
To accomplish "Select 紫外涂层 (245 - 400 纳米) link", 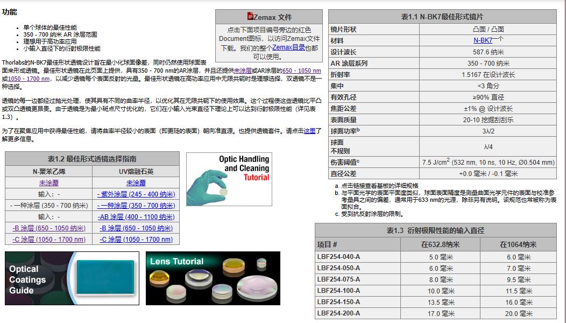I will click(136, 194).
